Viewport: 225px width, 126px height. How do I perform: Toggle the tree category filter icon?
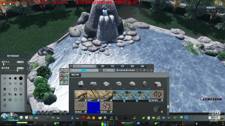coord(66,70)
